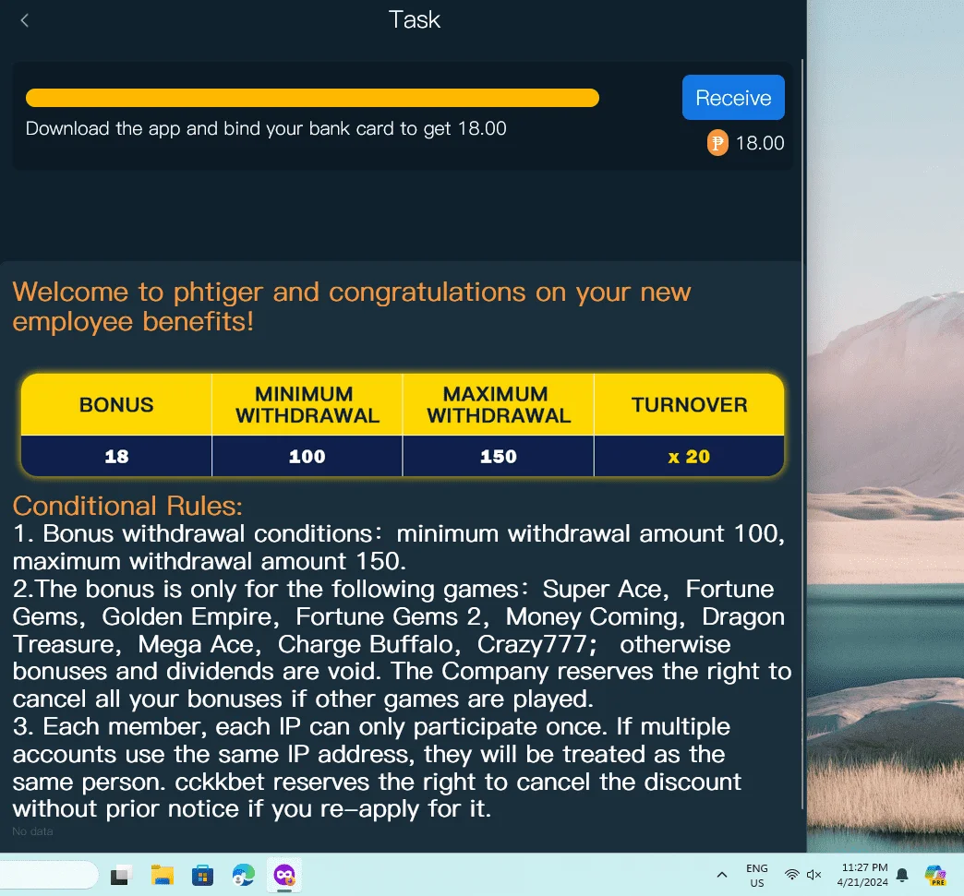Open the clock showing 11:27 PM
Image resolution: width=964 pixels, height=896 pixels.
click(x=863, y=875)
